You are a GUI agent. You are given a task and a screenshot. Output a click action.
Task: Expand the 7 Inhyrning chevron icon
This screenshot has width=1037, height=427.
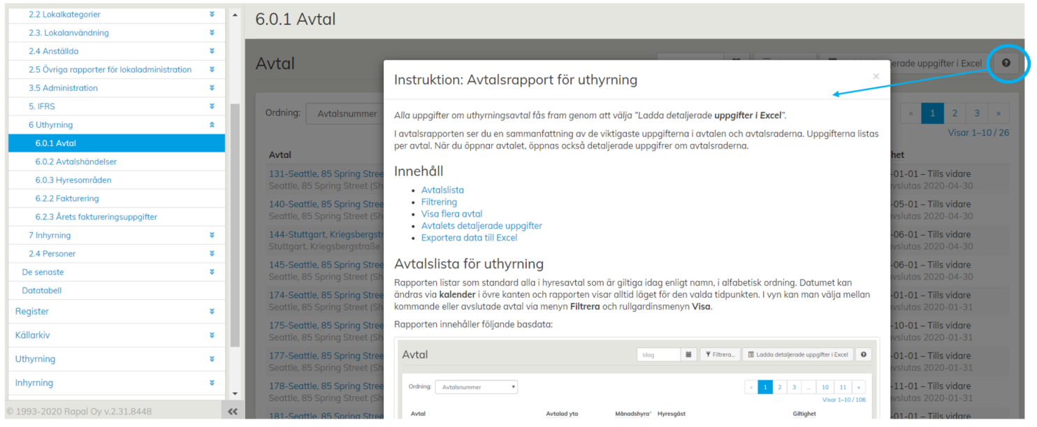[x=212, y=236]
